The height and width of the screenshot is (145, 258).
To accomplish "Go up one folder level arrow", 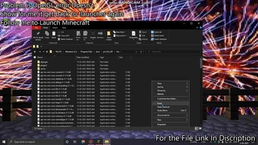I will point(47,52).
